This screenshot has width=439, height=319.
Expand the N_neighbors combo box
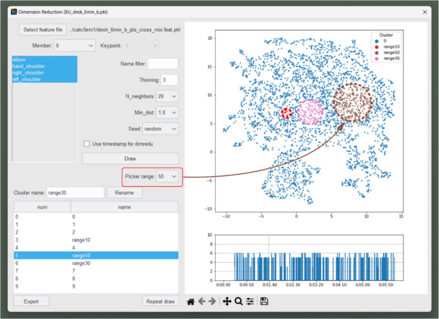tap(167, 96)
